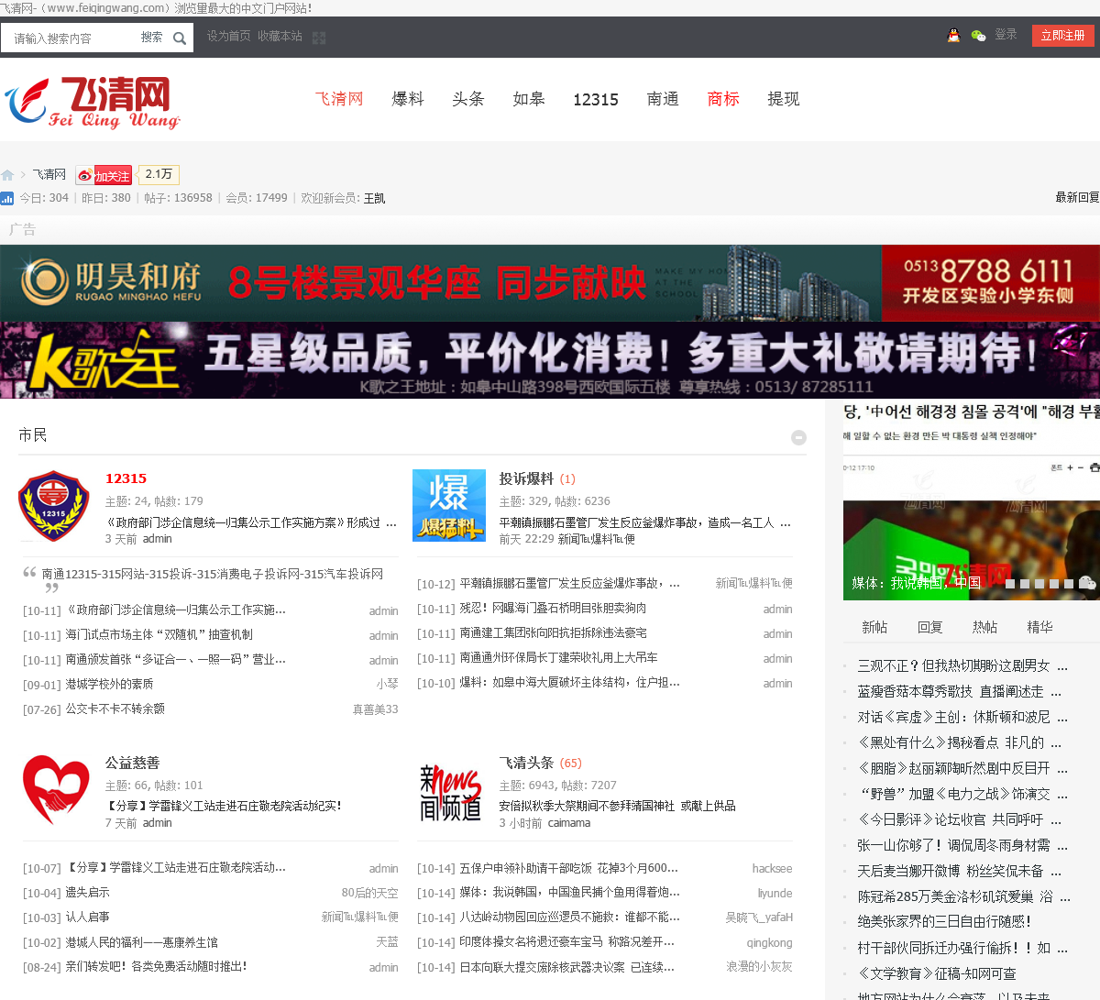Open post 八达岭动物园回应巡逻员不施救

pos(569,918)
